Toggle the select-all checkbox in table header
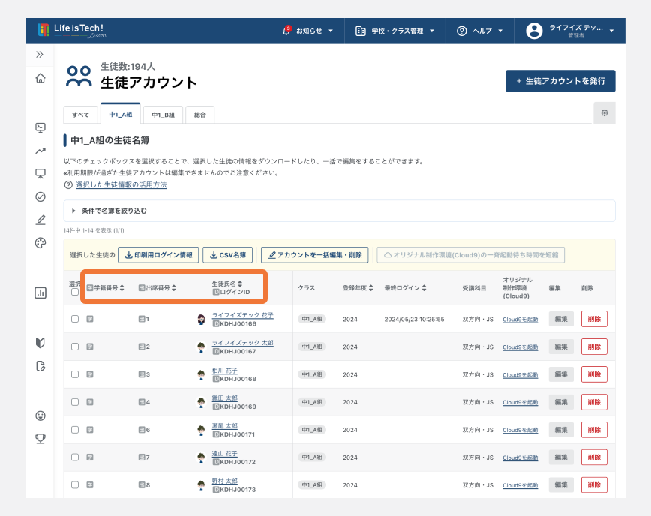 coord(74,292)
